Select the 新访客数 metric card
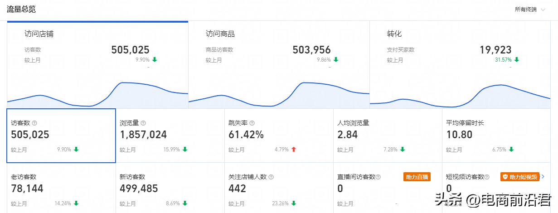The height and width of the screenshot is (213, 558). click(x=170, y=188)
